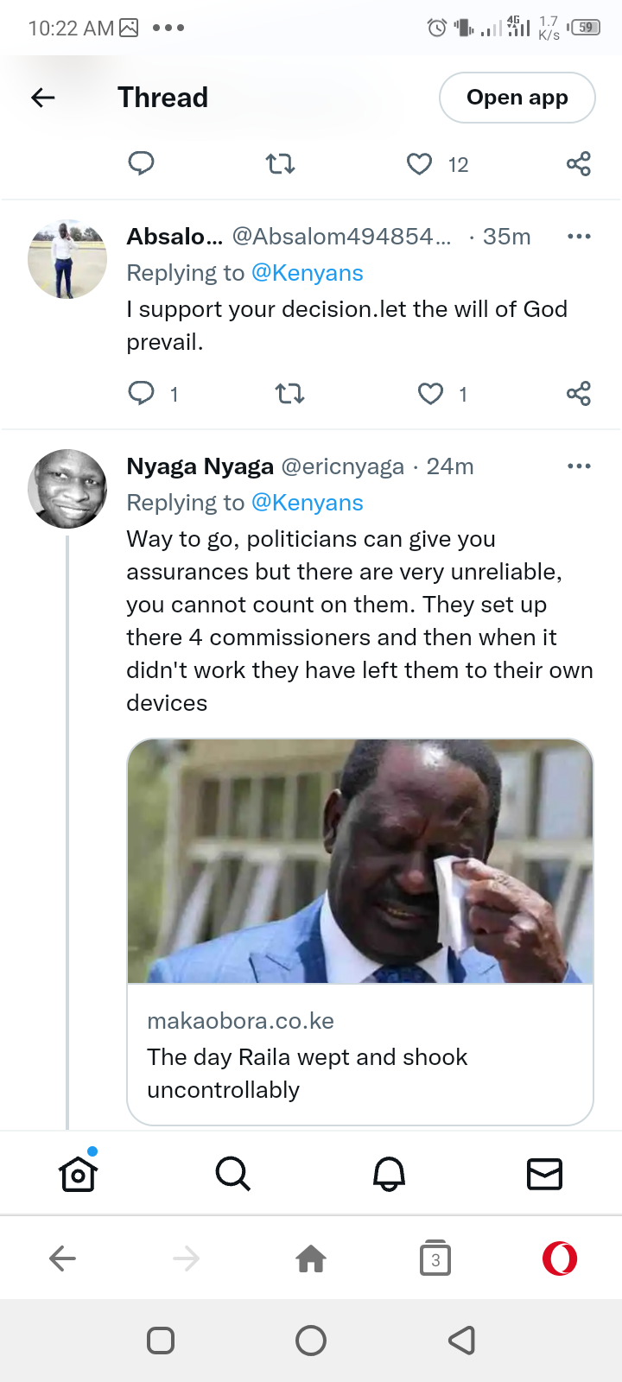Share the top tweet
The width and height of the screenshot is (622, 1382).
tap(578, 164)
